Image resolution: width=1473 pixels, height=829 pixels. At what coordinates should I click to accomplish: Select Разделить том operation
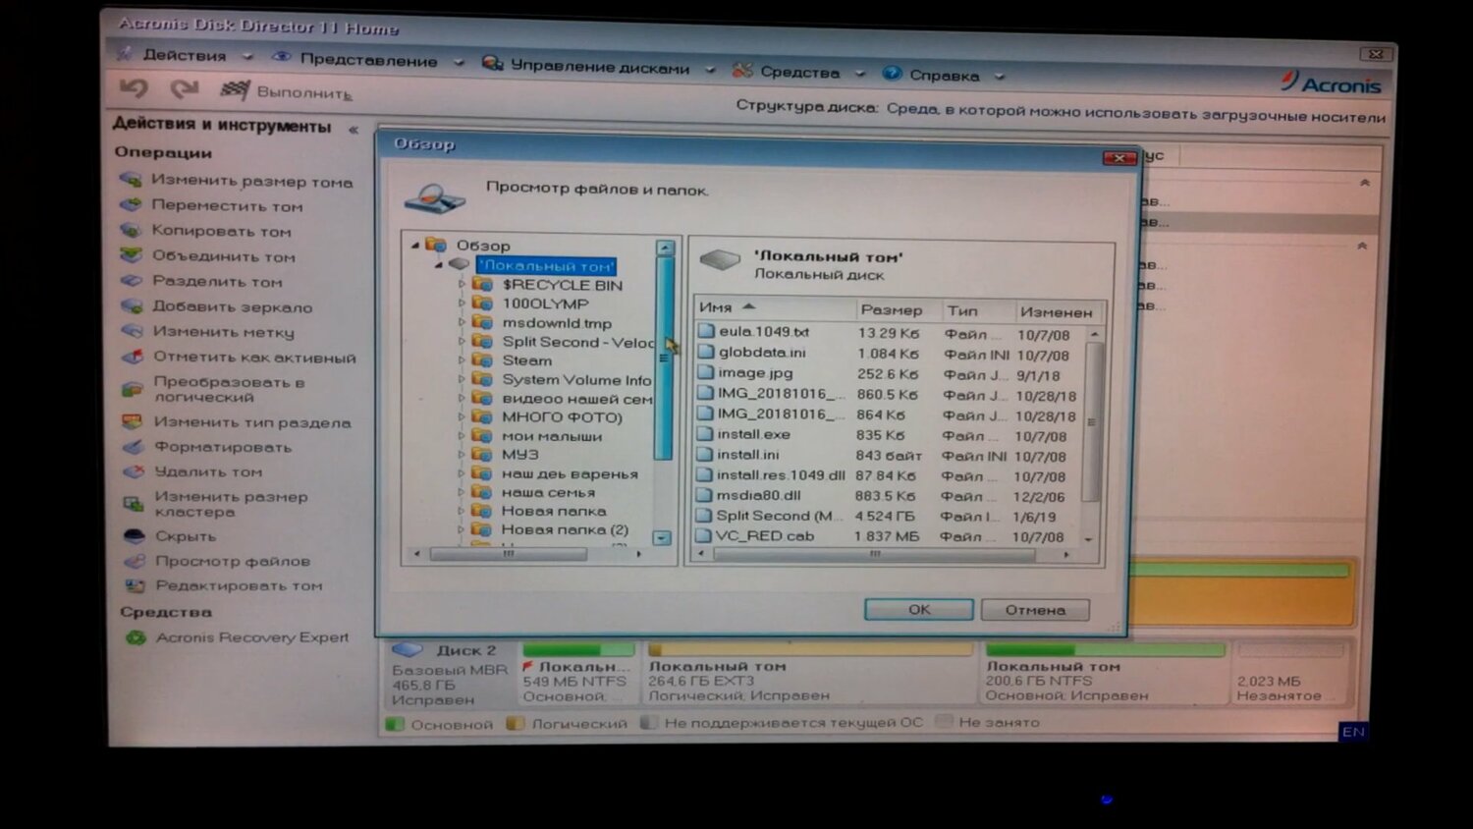pos(201,281)
